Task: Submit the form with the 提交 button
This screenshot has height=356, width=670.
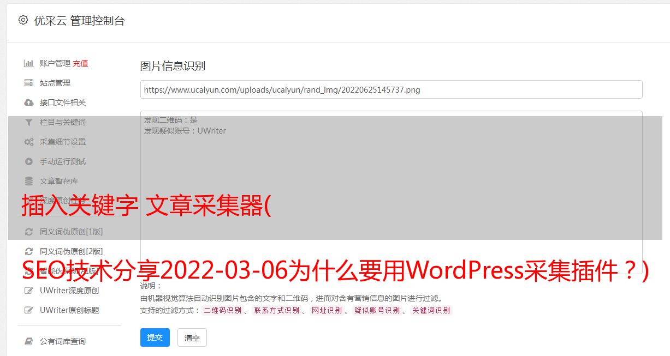Action: [155, 337]
